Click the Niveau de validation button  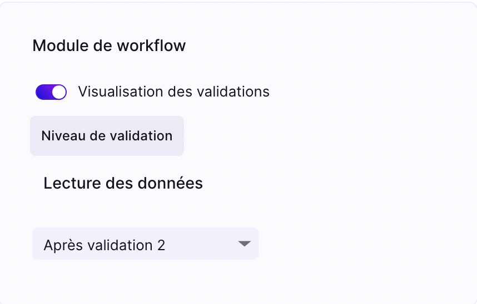107,136
